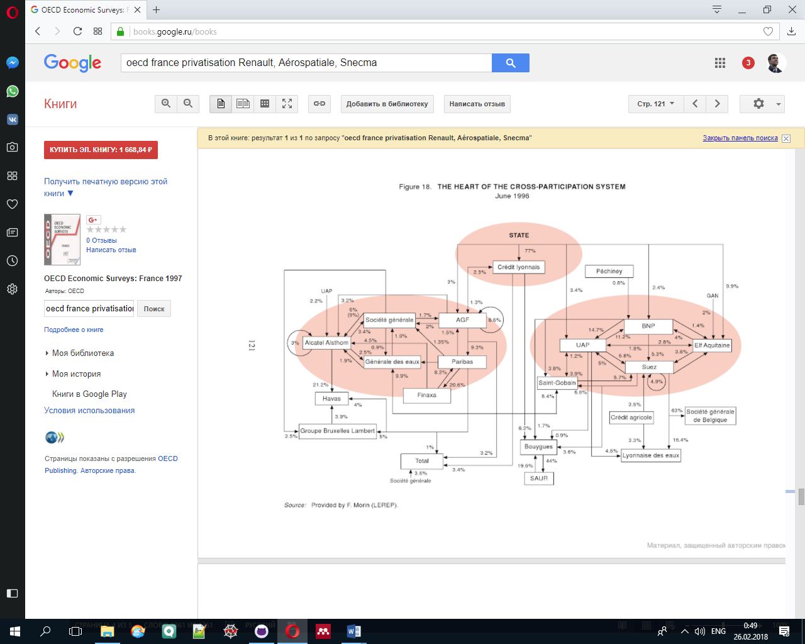
Task: Open Условия использования link
Action: pos(89,411)
